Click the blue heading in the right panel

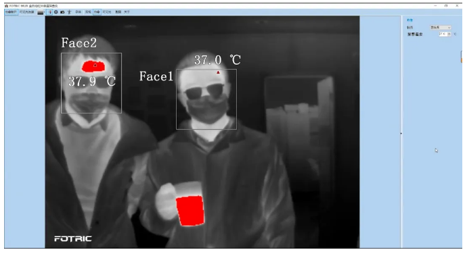410,20
